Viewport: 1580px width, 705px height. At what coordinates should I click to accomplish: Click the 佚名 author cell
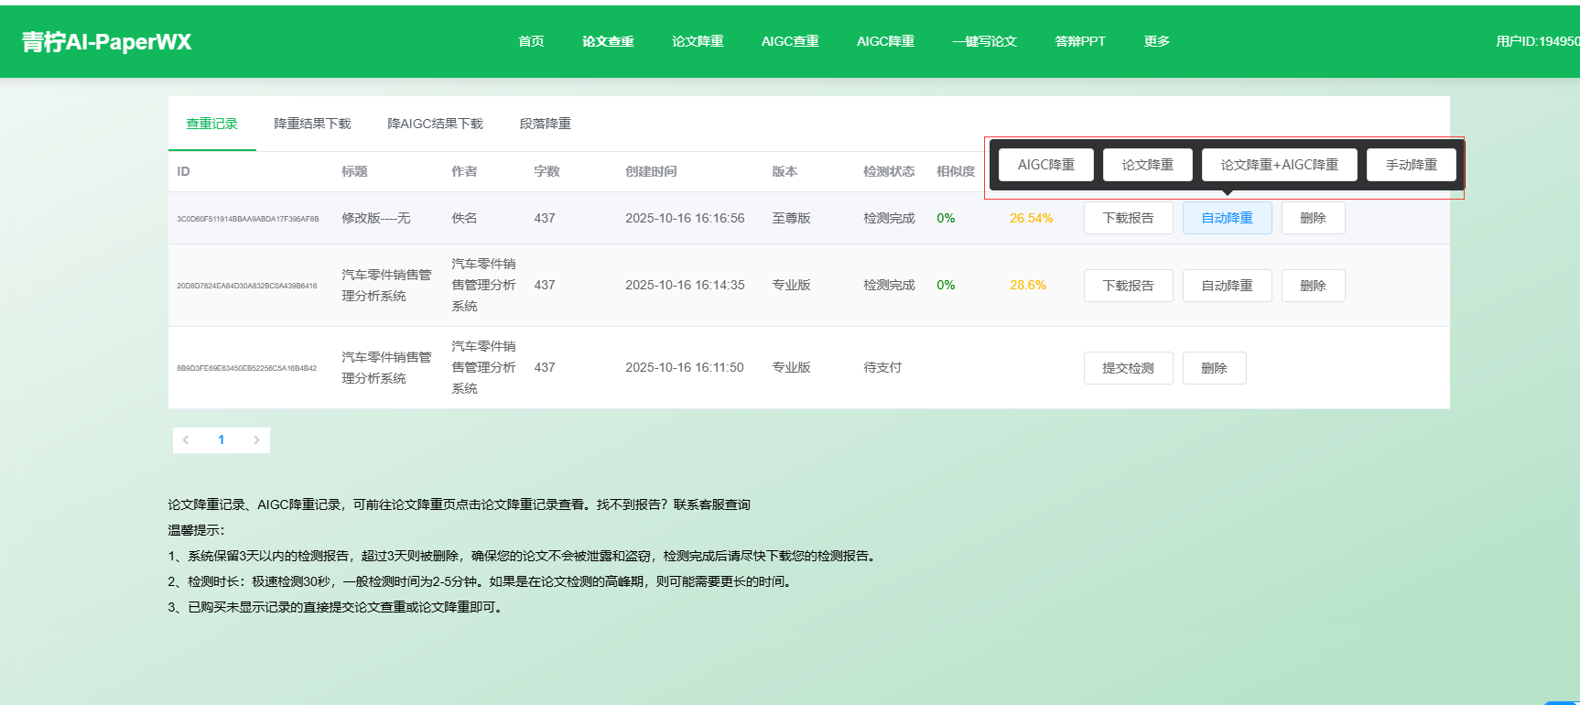(464, 218)
